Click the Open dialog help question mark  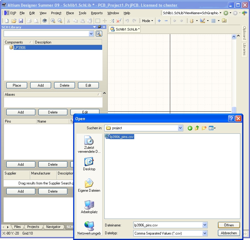pyautogui.click(x=231, y=119)
